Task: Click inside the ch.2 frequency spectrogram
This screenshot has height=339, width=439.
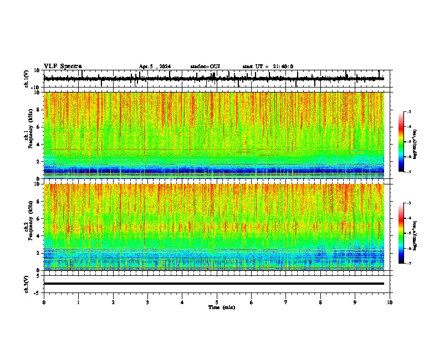Action: click(214, 227)
